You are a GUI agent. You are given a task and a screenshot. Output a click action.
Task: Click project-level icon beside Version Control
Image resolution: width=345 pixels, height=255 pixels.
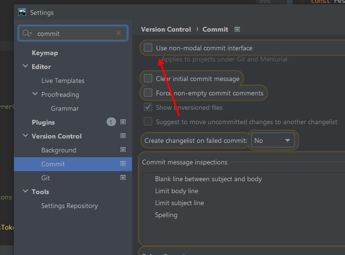click(123, 136)
